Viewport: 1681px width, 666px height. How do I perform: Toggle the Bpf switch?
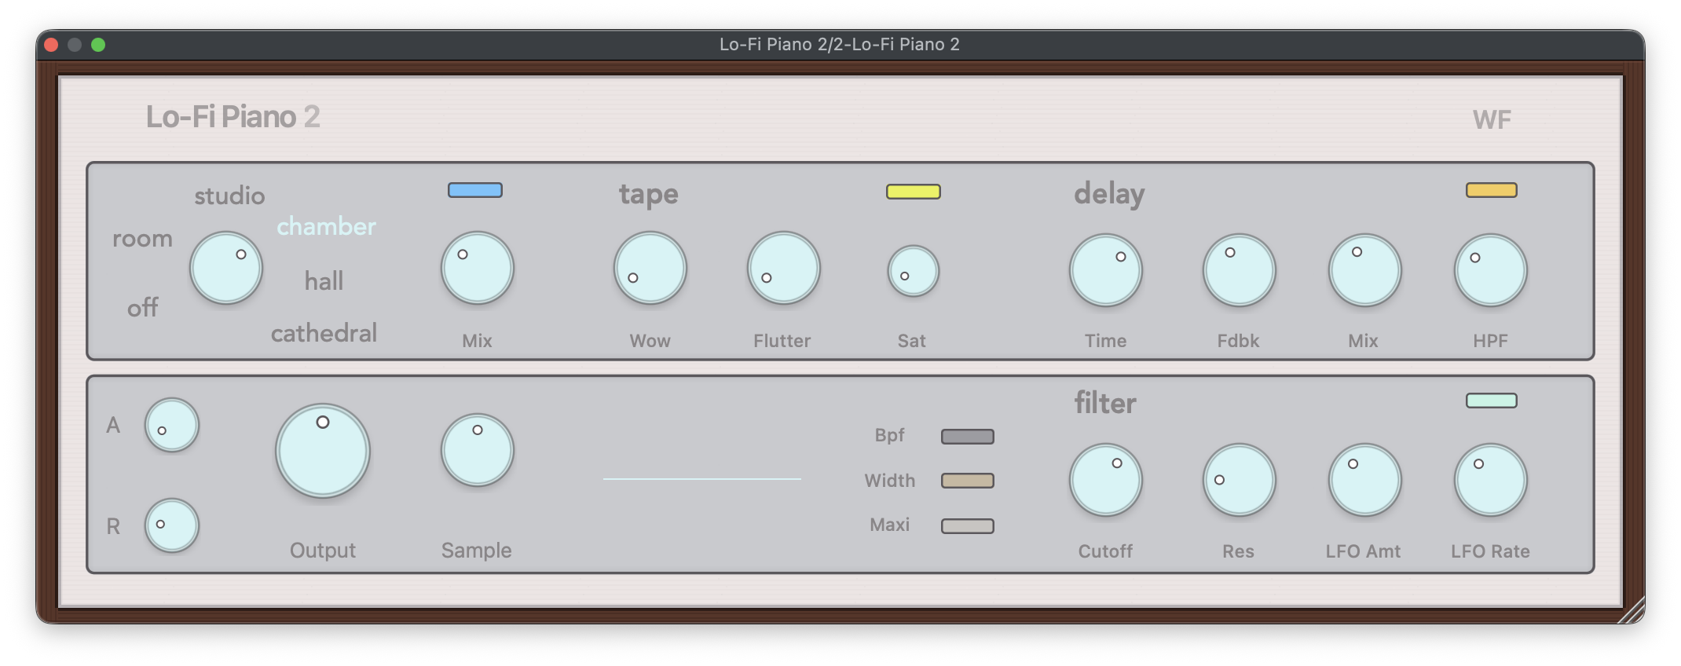tap(968, 437)
